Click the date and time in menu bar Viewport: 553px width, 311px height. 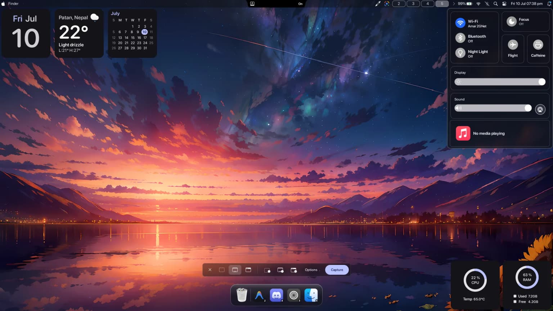point(527,4)
